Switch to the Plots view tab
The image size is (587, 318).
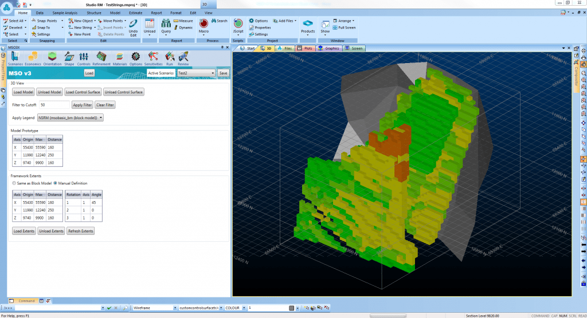(305, 48)
